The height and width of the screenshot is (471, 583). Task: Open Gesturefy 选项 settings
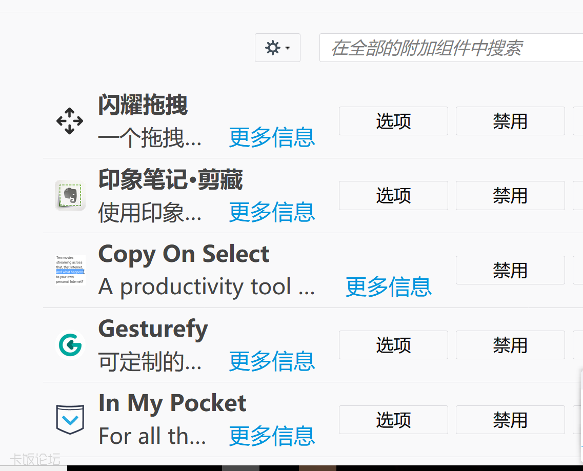[393, 345]
